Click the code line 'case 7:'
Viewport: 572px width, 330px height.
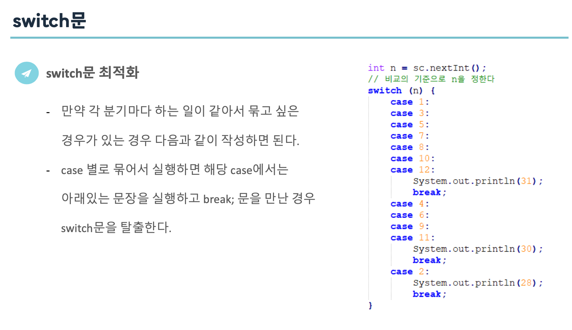click(410, 136)
